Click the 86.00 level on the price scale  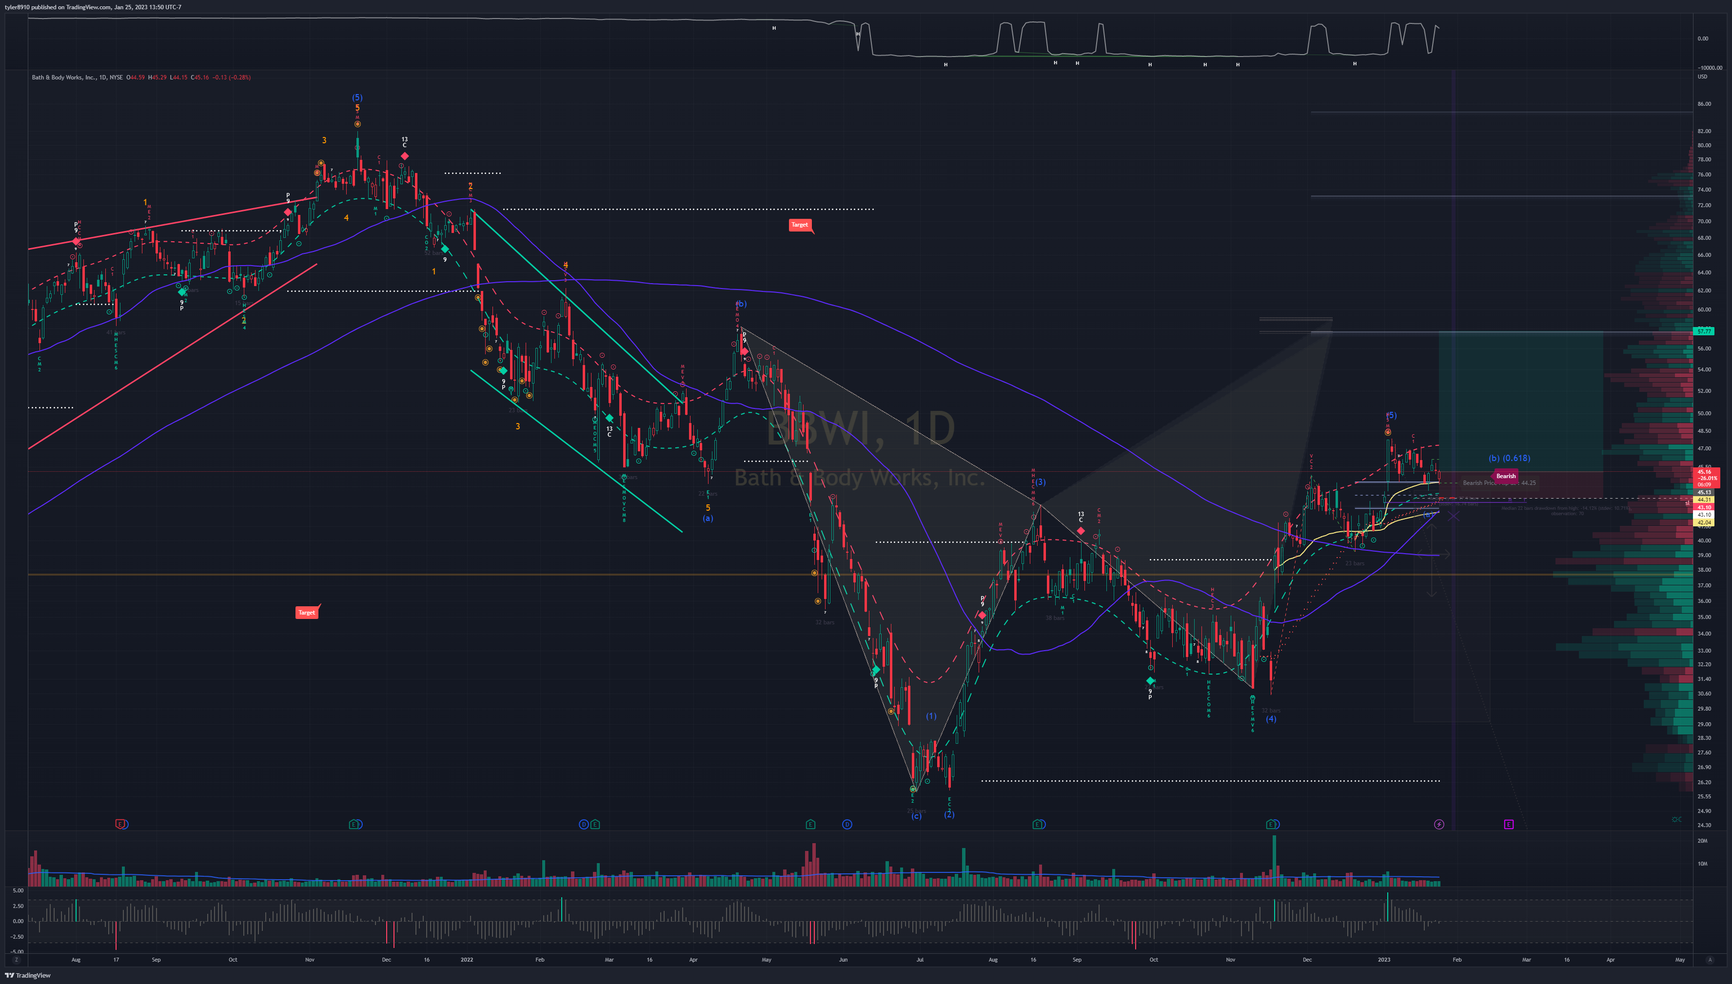click(x=1704, y=104)
